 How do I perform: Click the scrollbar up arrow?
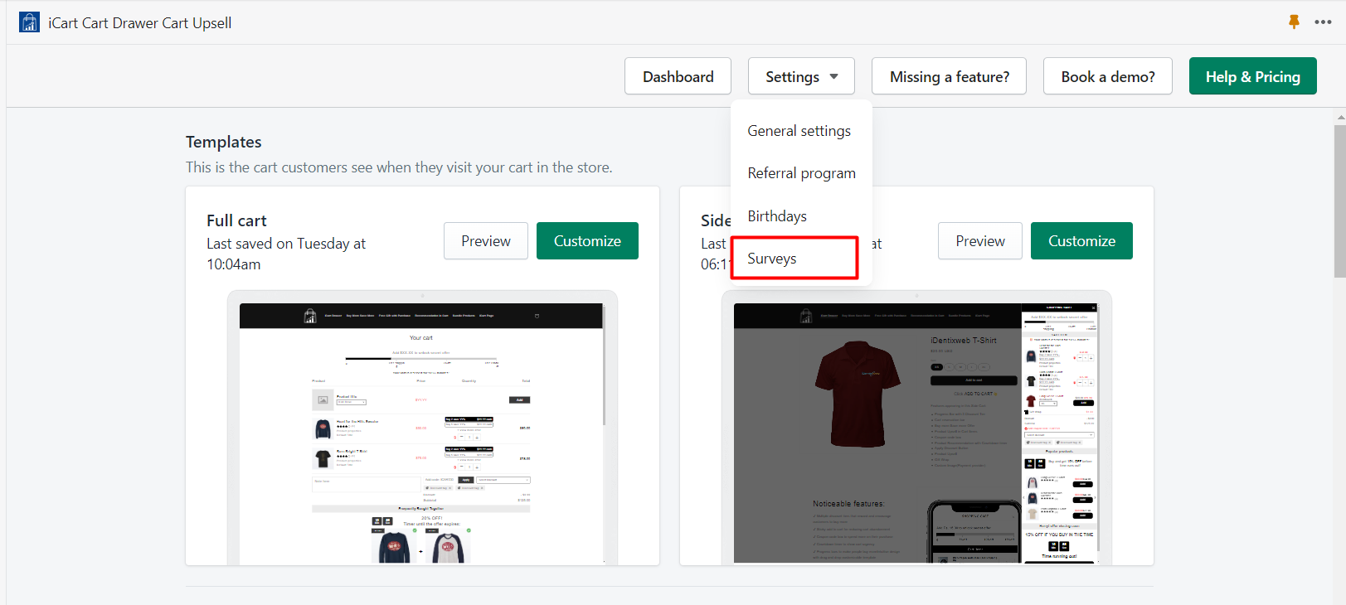coord(1340,118)
